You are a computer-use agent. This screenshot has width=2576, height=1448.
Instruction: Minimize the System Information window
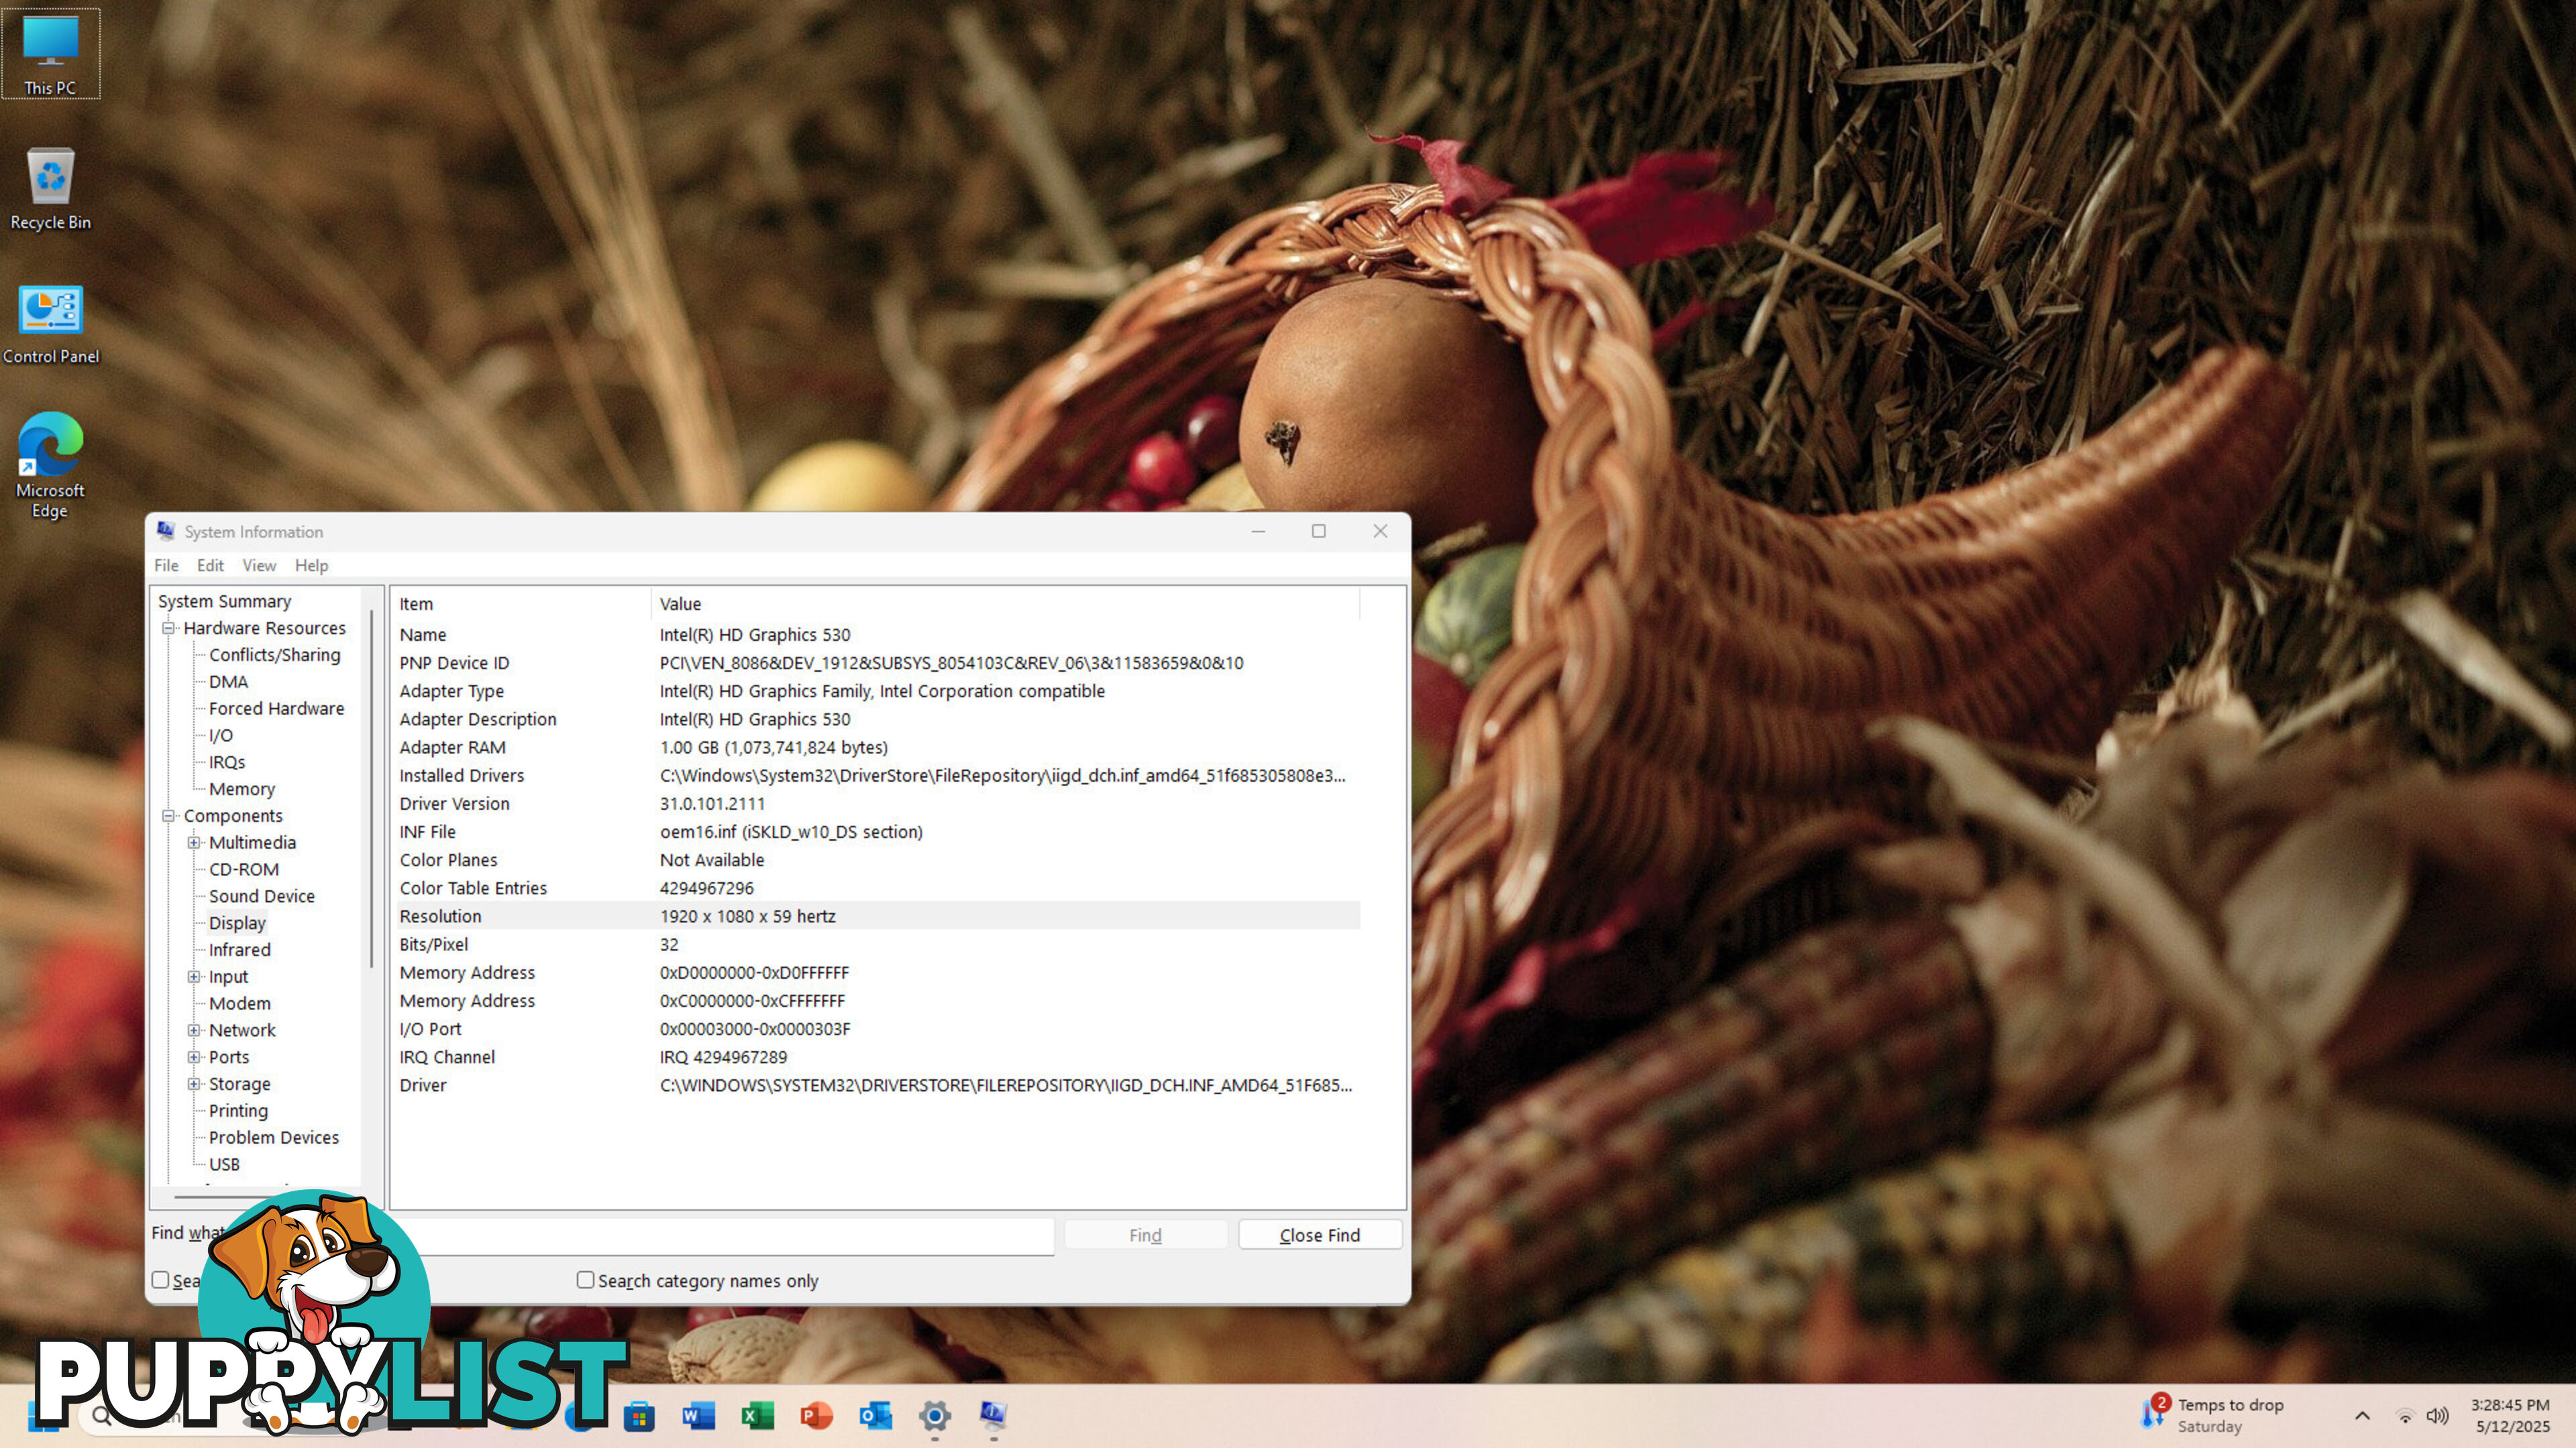pos(1258,532)
